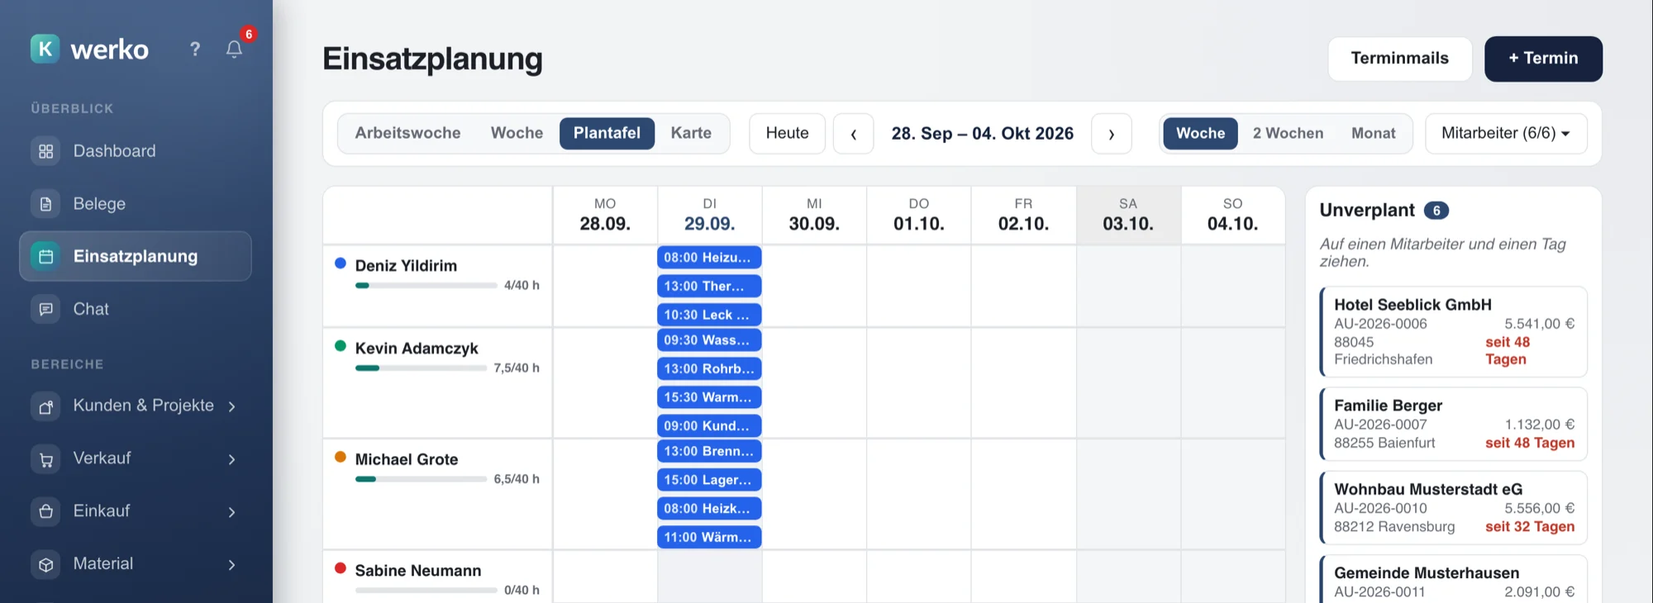The width and height of the screenshot is (1653, 603).
Task: Open the notifications bell
Action: [234, 50]
